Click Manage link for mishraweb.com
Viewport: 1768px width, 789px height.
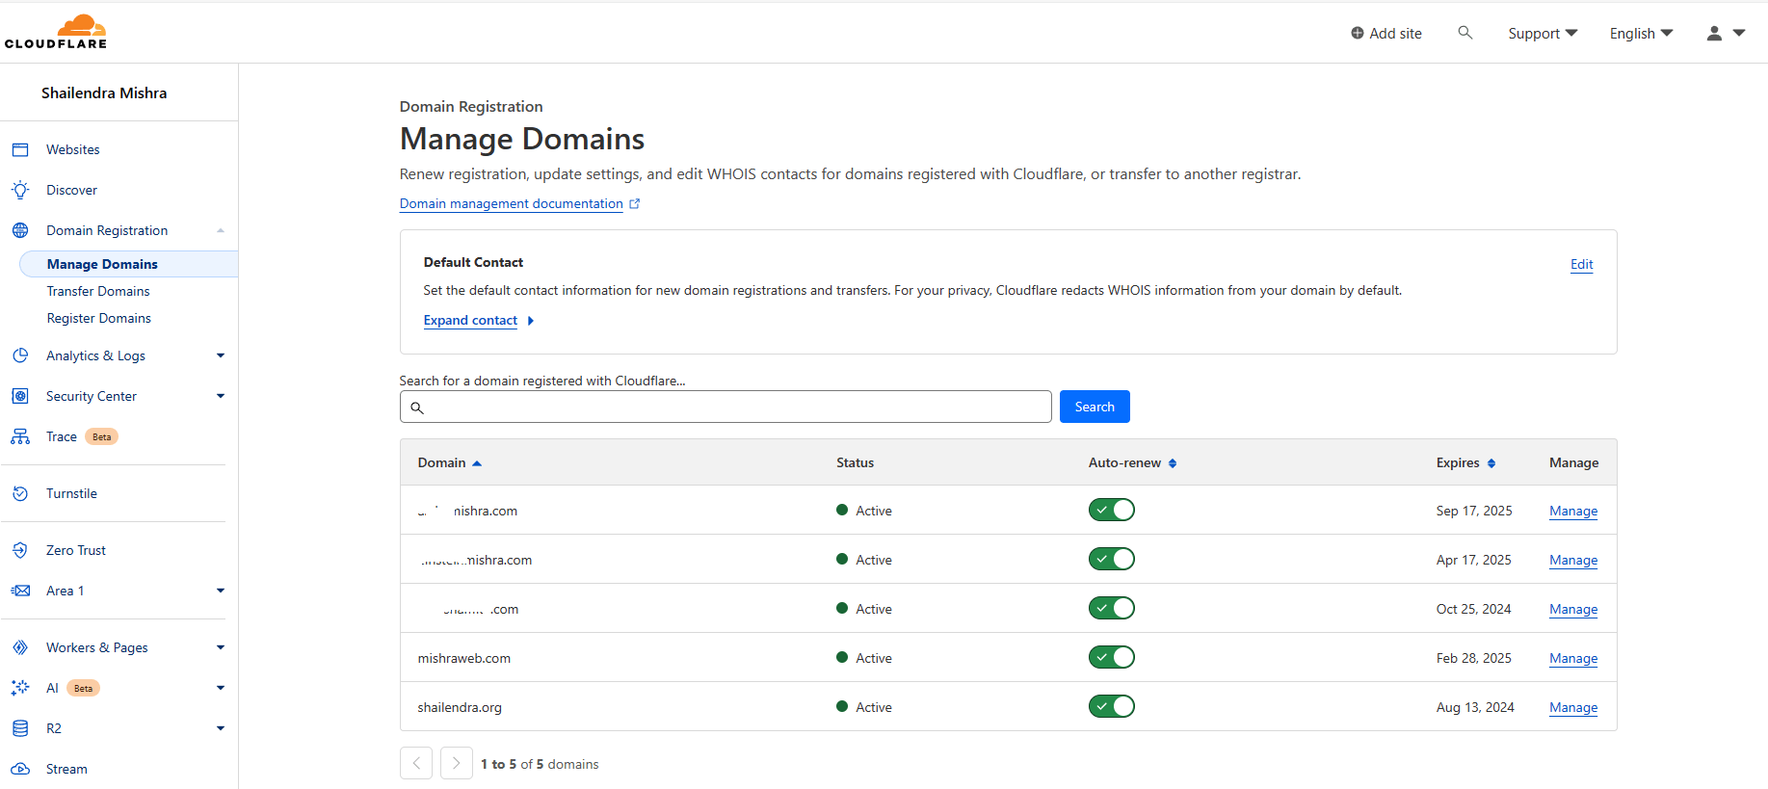point(1573,658)
